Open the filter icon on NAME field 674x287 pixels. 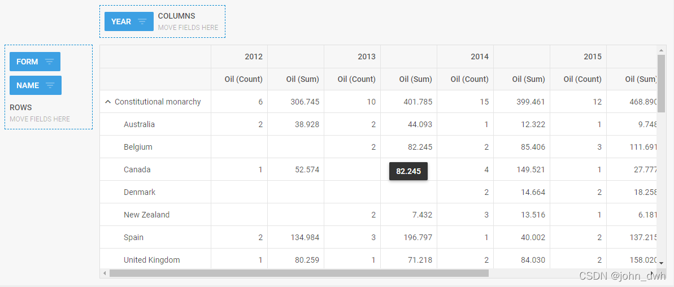pyautogui.click(x=50, y=85)
